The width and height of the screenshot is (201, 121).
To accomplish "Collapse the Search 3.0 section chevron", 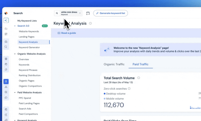I will coord(15,26).
